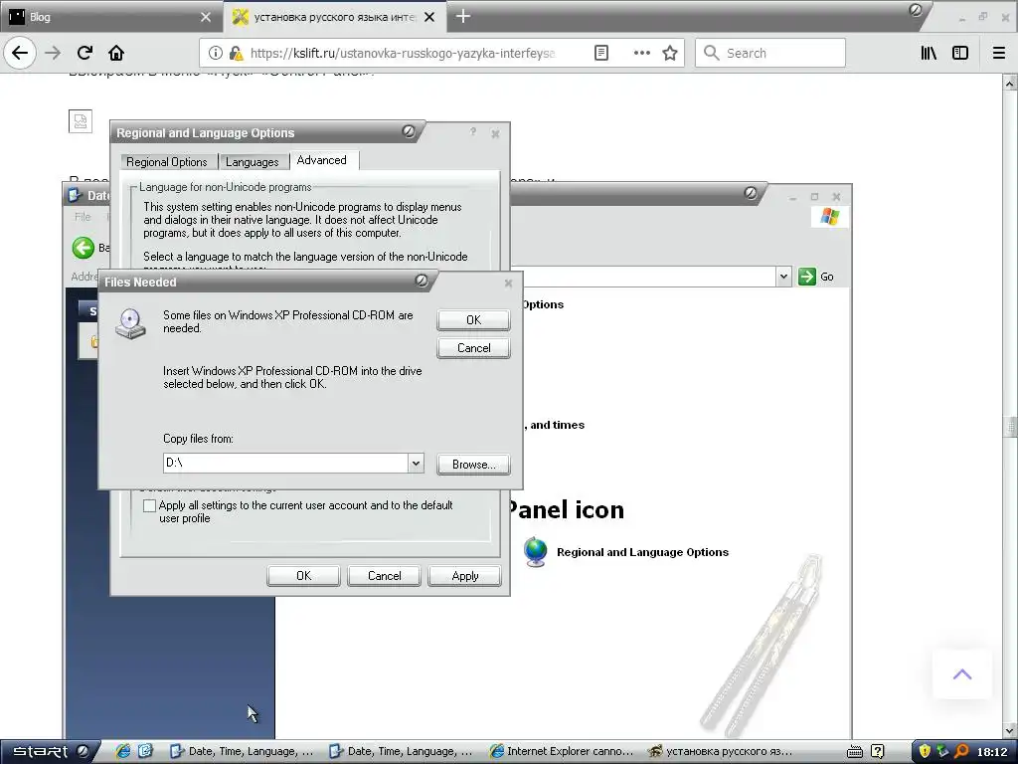The image size is (1018, 764).
Task: Switch to Internet Explorer canno... taskbar item
Action: coord(561,751)
